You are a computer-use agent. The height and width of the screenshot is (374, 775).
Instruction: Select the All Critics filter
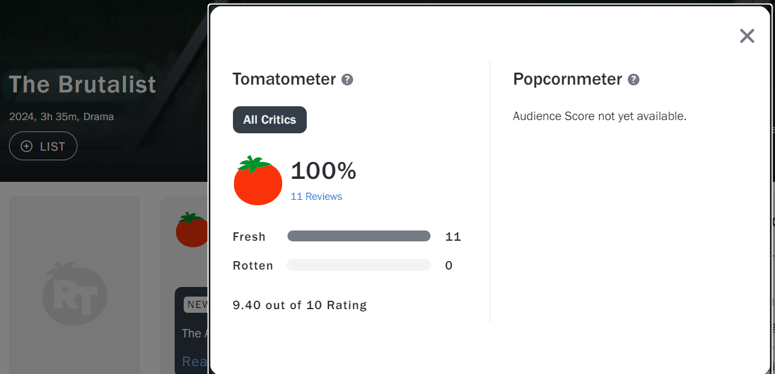click(270, 119)
